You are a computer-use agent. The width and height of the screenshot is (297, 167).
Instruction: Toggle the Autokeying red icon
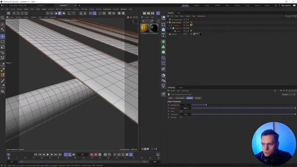96,154
